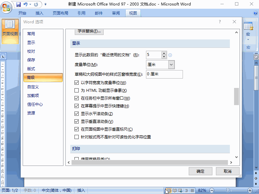Click the Undo arrow icon
The height and width of the screenshot is (194, 259).
(26, 5)
